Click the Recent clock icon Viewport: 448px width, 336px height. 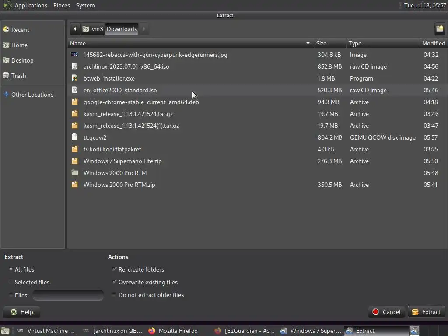6,29
